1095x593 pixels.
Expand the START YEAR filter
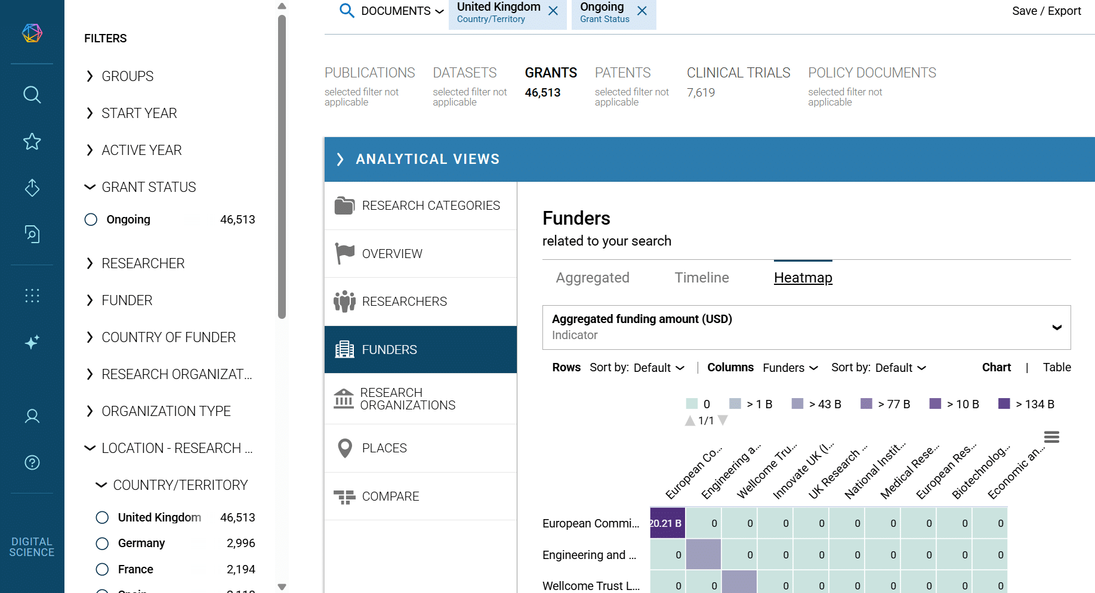coord(138,113)
